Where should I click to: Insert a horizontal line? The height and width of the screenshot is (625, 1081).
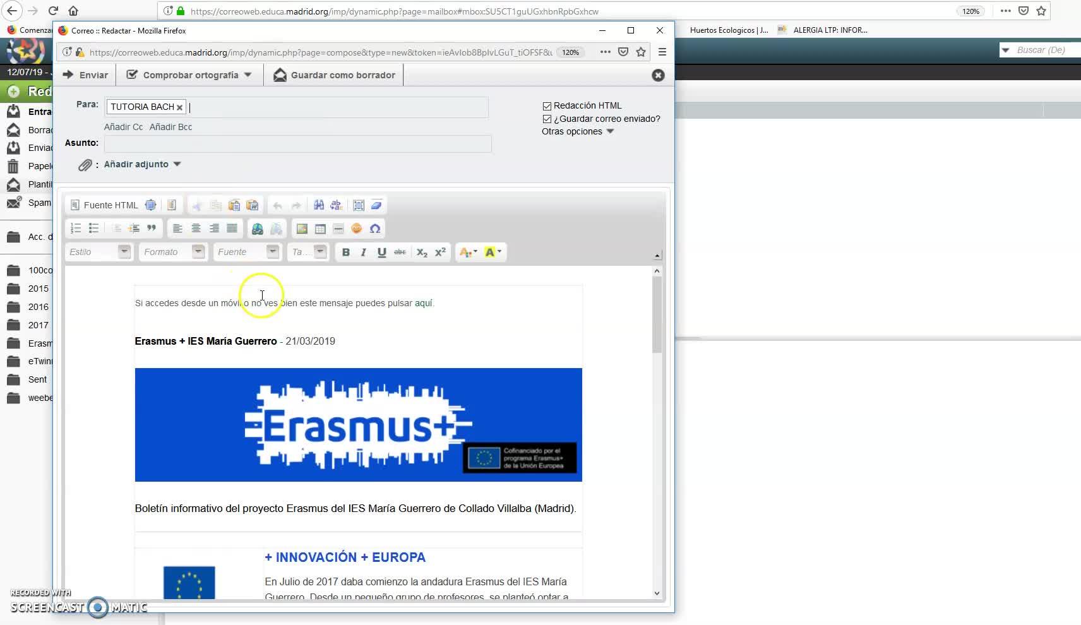[x=338, y=229]
